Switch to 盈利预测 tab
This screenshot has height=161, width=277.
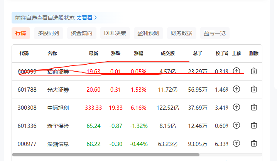[149, 33]
